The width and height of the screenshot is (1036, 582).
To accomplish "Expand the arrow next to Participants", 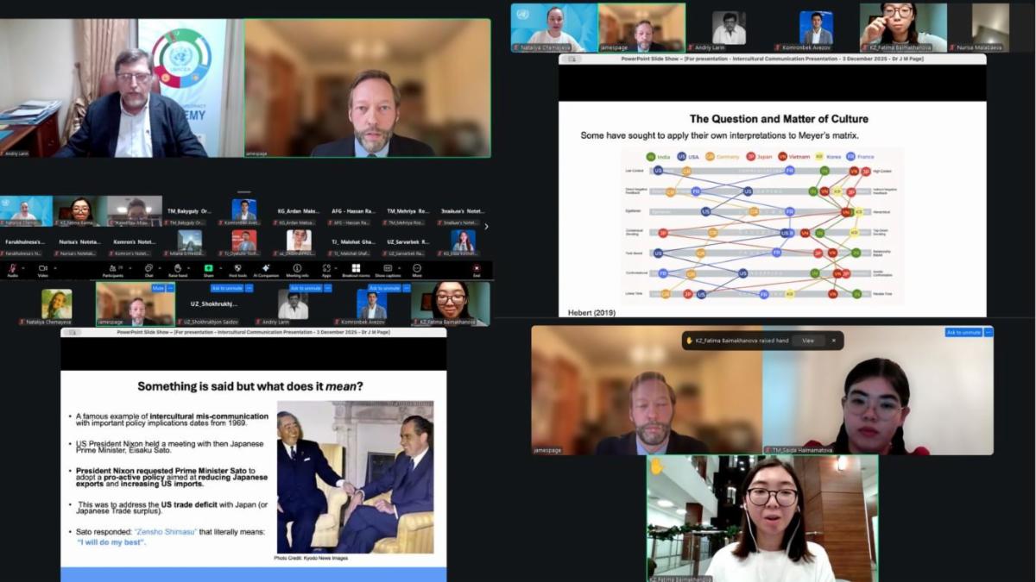I will click(129, 267).
